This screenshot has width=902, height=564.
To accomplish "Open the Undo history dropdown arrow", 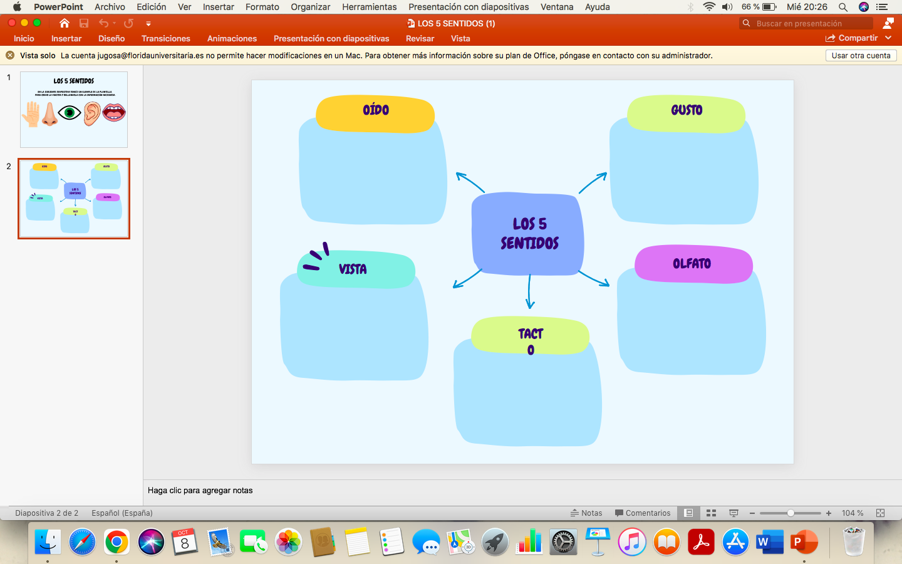I will 114,23.
